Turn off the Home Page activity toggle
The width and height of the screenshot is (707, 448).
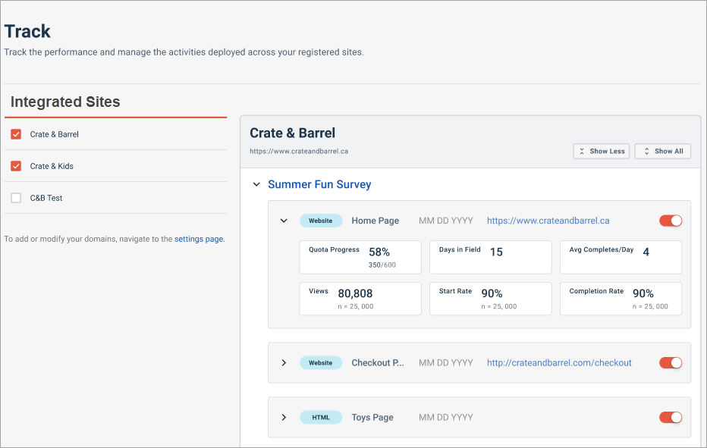coord(671,221)
